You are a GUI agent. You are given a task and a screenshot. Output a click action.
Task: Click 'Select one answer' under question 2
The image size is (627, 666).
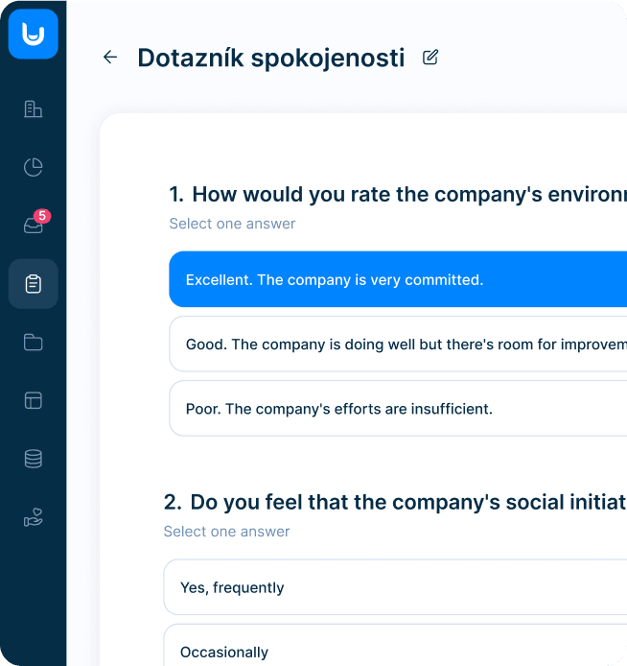pos(226,532)
